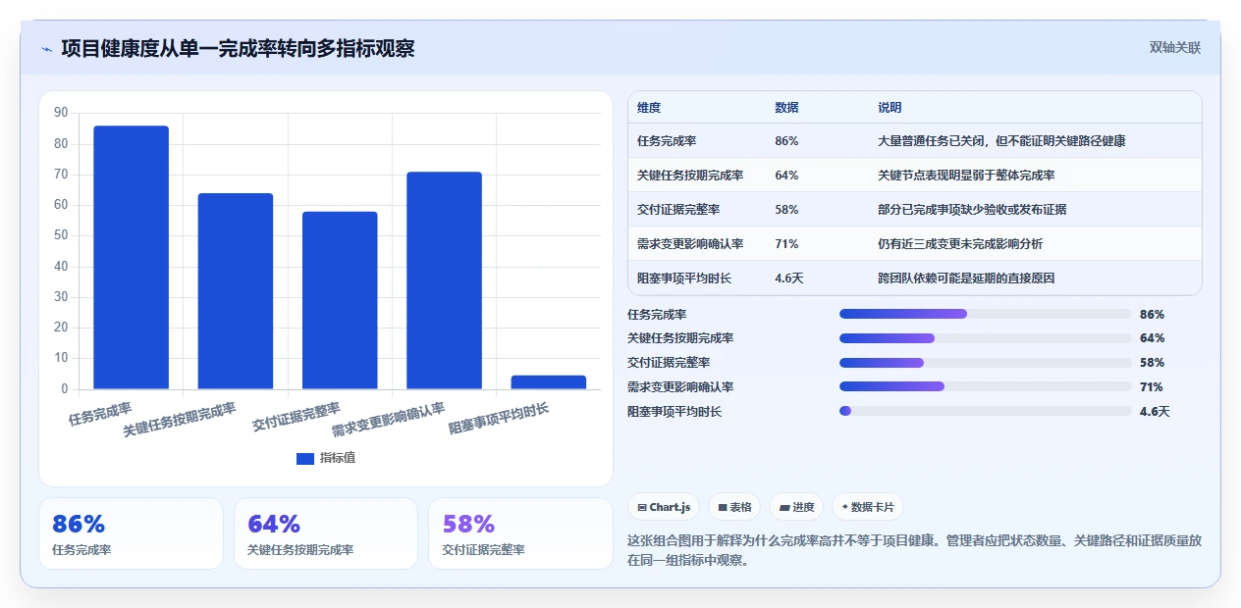Screen dimensions: 1241x608
Task: Click the 表格 chip
Action: (x=734, y=507)
